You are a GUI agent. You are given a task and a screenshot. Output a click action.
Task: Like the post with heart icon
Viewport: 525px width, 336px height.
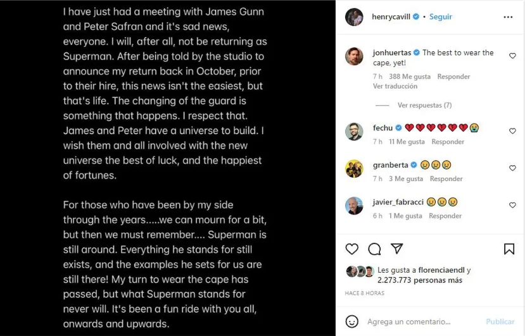point(352,249)
